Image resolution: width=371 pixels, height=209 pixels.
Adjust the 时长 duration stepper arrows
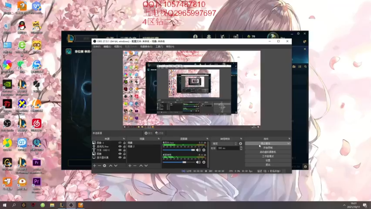pos(241,148)
